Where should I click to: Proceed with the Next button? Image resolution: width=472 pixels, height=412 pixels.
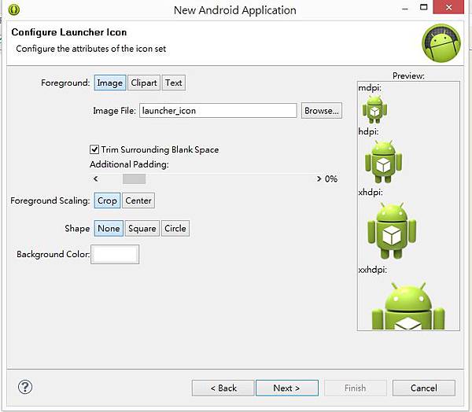[287, 388]
